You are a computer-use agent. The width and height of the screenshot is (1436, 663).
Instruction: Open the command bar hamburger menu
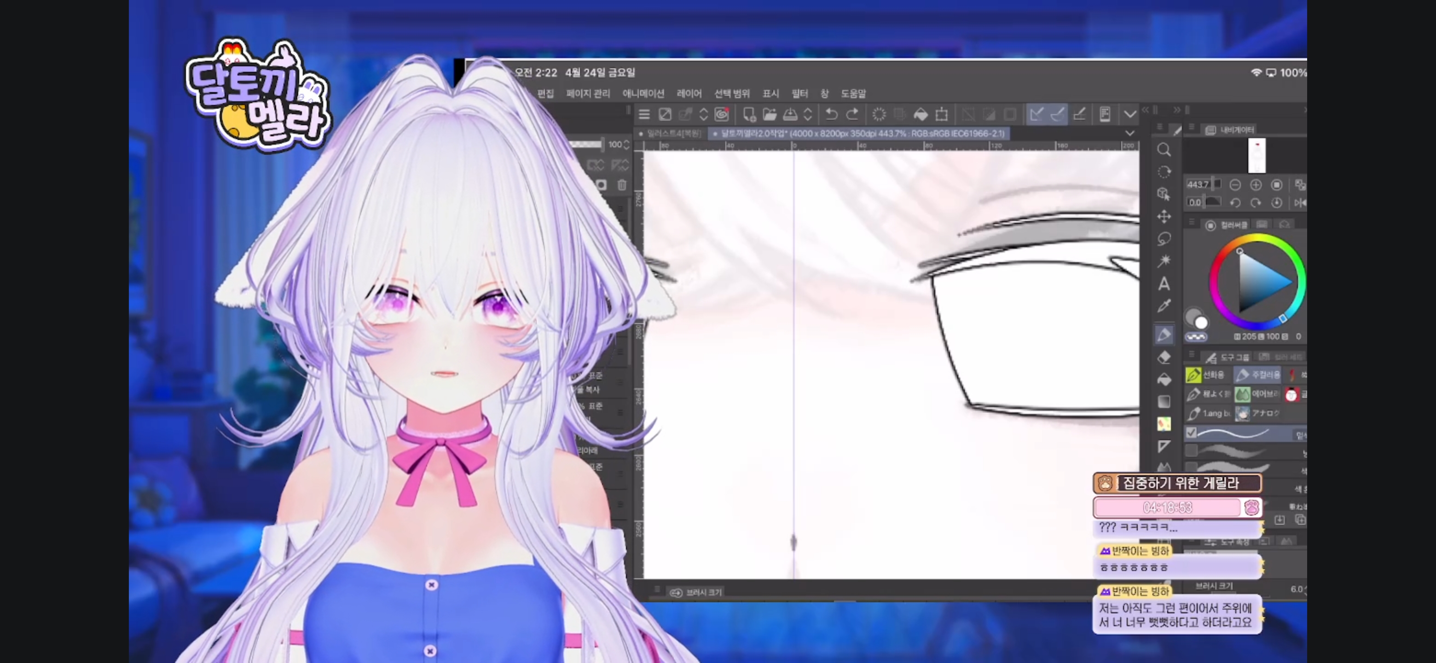tap(644, 115)
